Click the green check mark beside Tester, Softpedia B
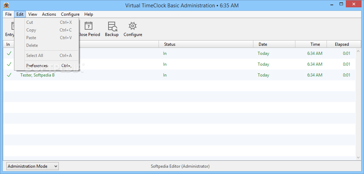The height and width of the screenshot is (174, 364). [x=9, y=75]
